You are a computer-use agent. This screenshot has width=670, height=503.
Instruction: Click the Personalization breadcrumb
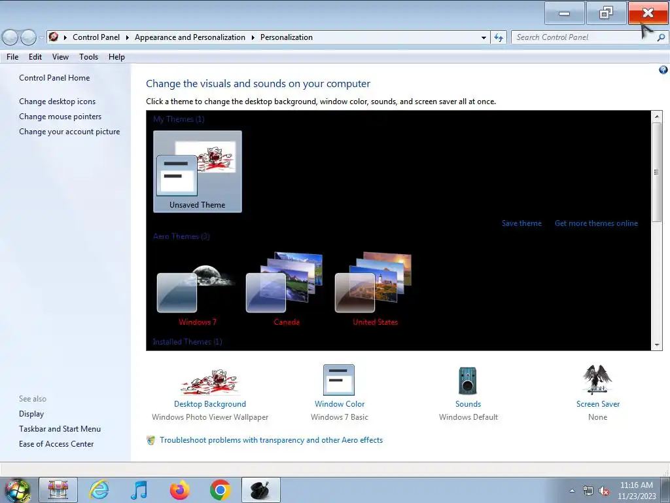[x=287, y=37]
